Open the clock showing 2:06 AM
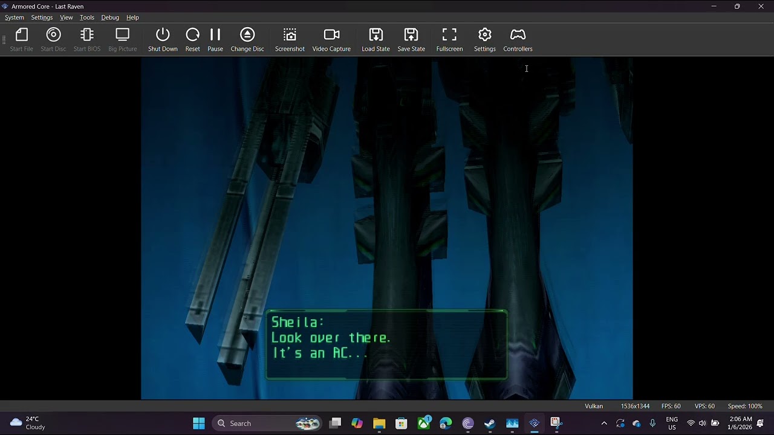The height and width of the screenshot is (435, 774). 740,424
